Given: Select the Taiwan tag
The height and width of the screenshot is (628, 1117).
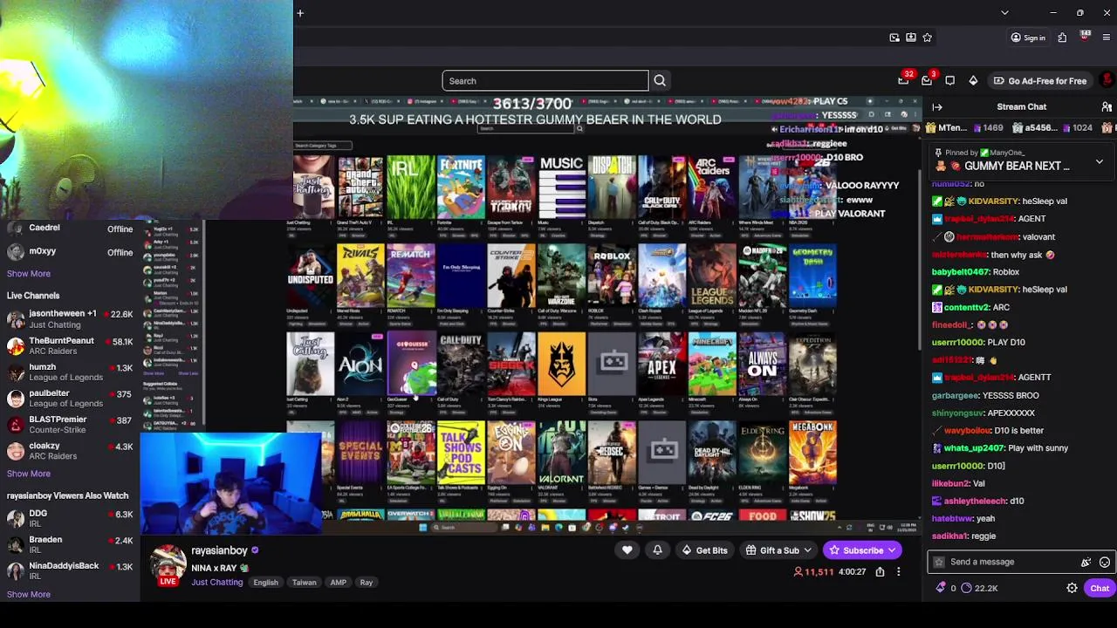Looking at the screenshot, I should [x=304, y=583].
